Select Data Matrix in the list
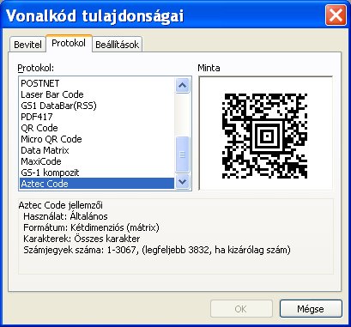 [x=97, y=150]
